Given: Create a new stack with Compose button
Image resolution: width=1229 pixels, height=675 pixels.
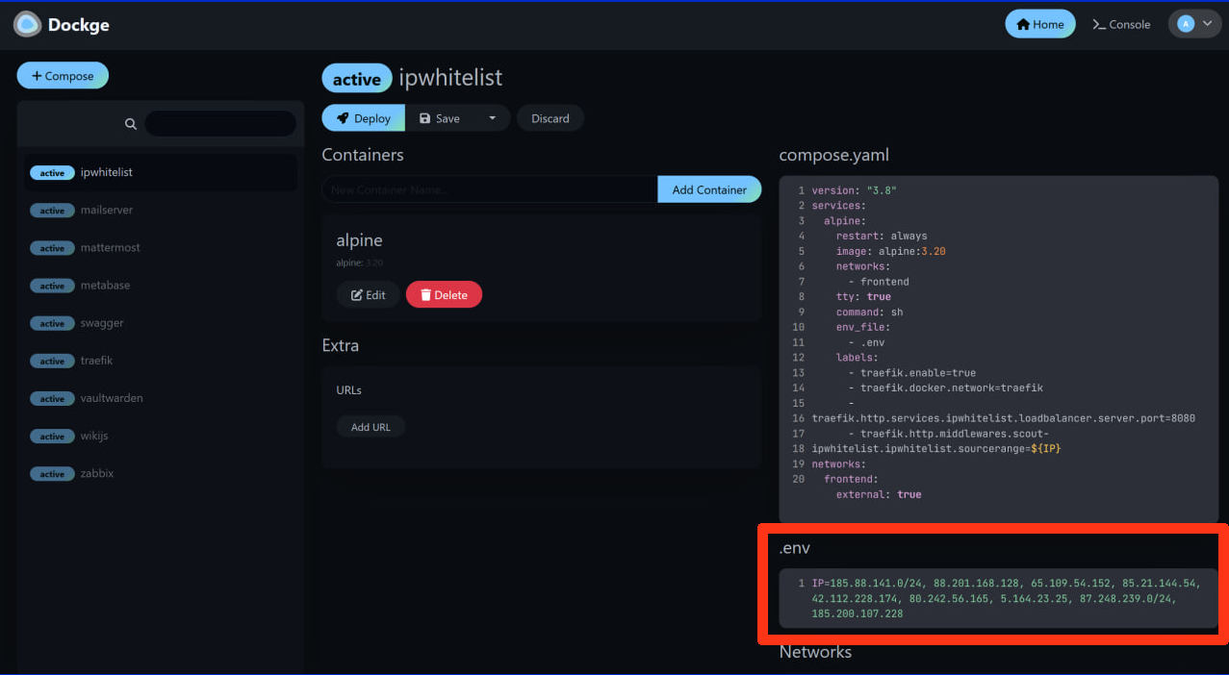Looking at the screenshot, I should coord(63,76).
